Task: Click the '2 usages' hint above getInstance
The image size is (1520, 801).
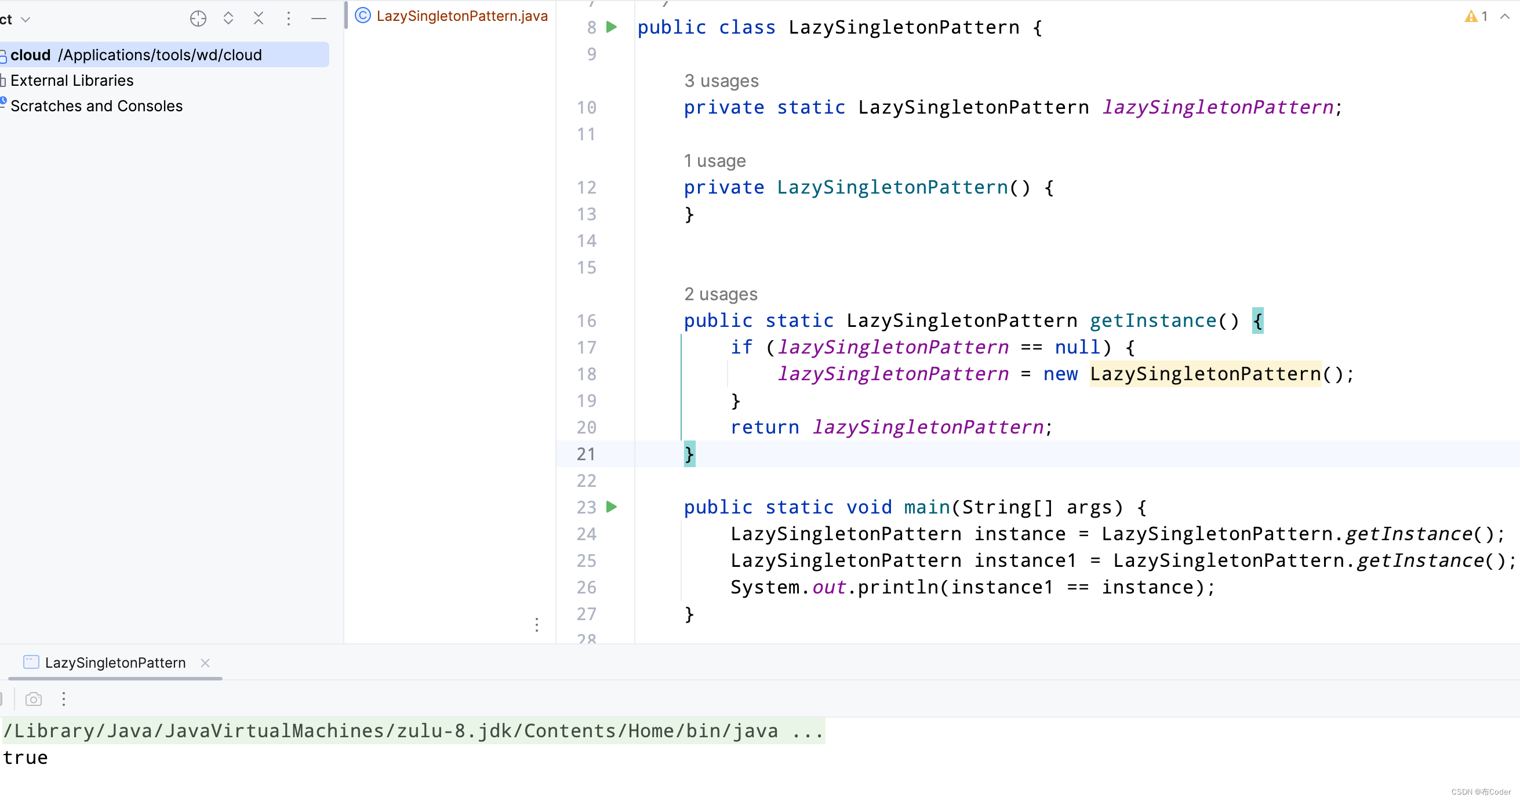Action: [721, 294]
